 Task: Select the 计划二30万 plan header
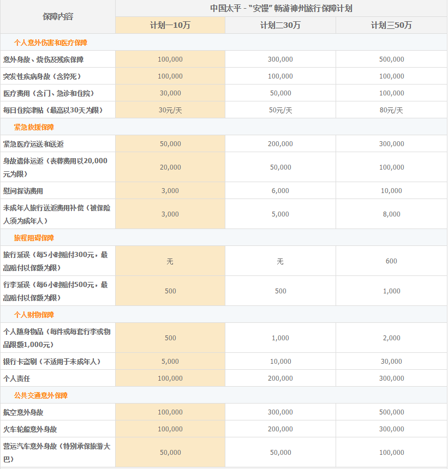tap(280, 25)
